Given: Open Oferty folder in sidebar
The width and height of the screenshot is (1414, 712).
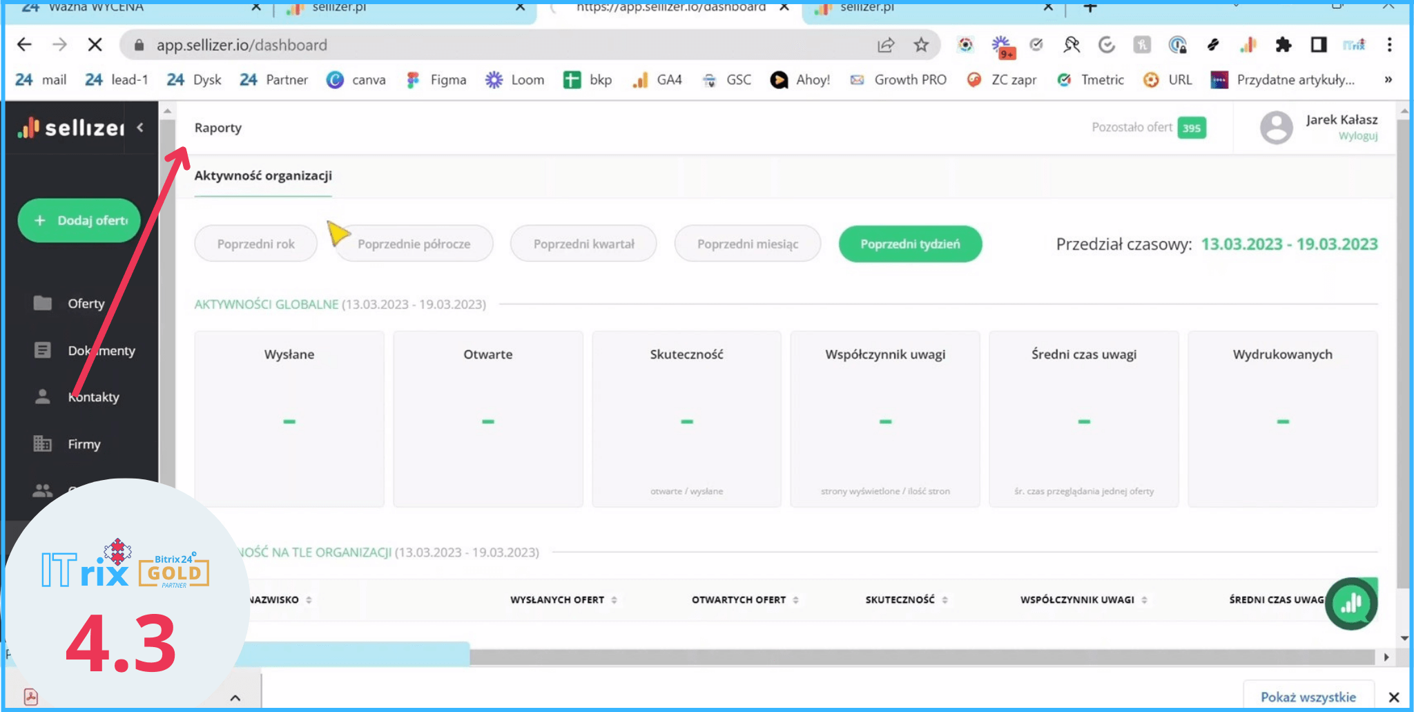Looking at the screenshot, I should pos(85,304).
